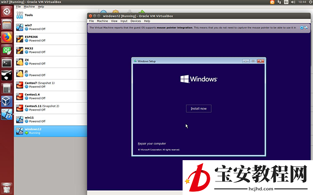Click the VirtualBox cube dock icon

point(7,101)
